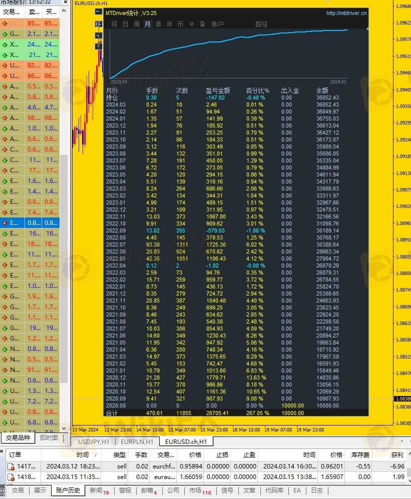
Task: Click the up arrow icon of row priced 1.4...
Action: 5,191
